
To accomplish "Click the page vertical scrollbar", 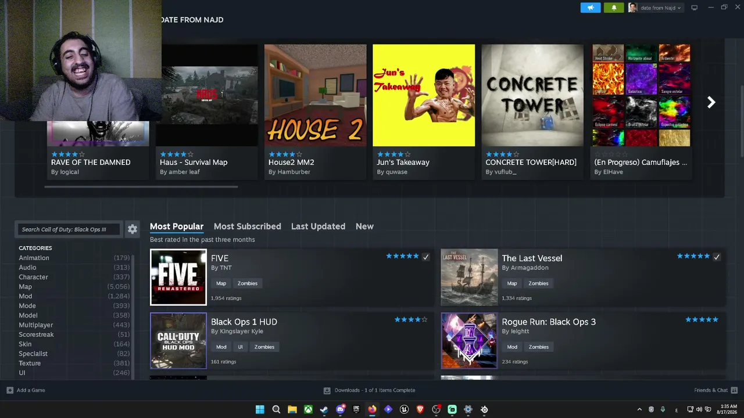I will click(x=742, y=120).
